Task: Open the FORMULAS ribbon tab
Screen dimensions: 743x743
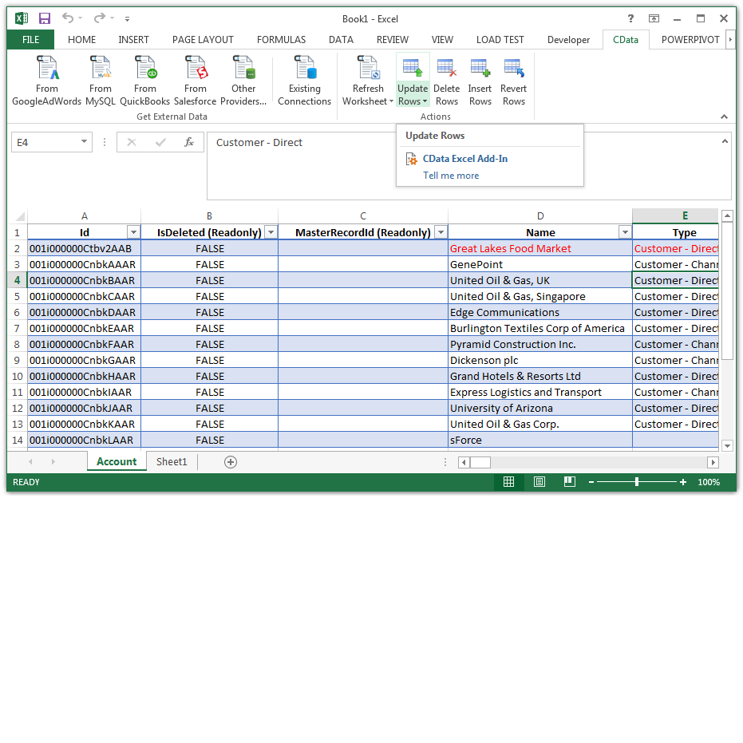Action: [x=281, y=39]
